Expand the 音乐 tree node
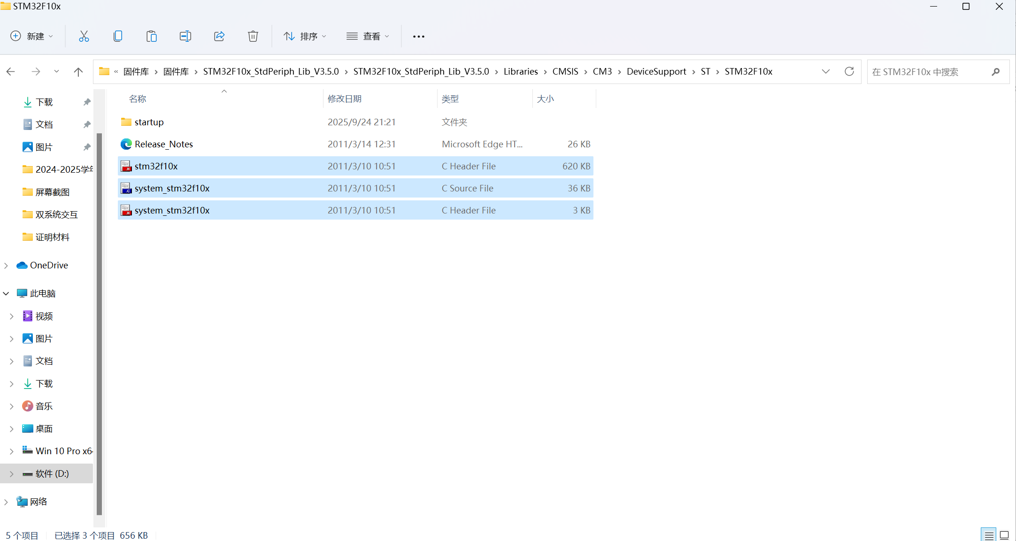This screenshot has height=541, width=1016. coord(12,406)
